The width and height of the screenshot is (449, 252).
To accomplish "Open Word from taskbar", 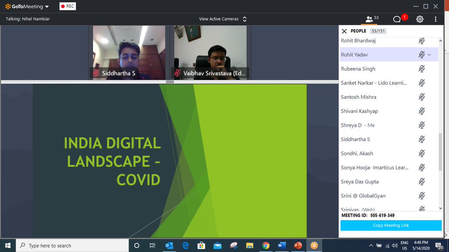I will 282,245.
